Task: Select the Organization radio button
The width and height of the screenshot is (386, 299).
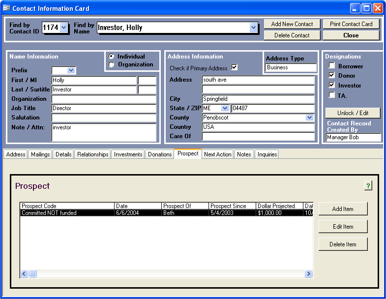Action: click(x=111, y=64)
